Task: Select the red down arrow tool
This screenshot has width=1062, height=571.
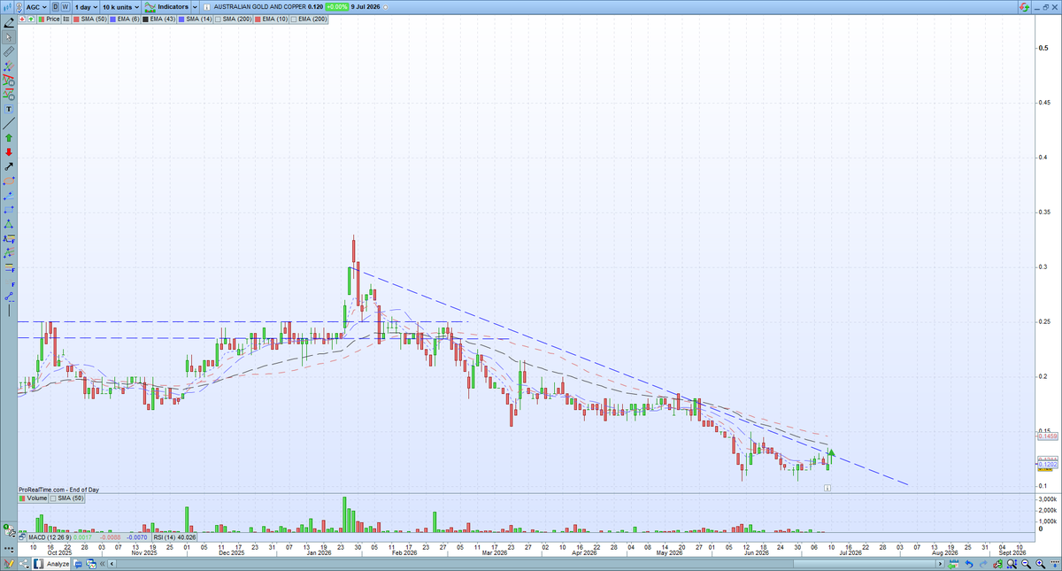Action: point(9,152)
